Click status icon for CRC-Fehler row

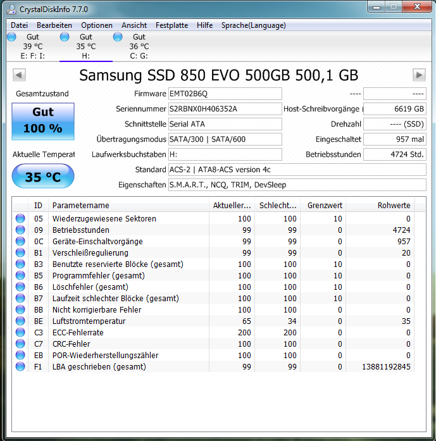20,344
